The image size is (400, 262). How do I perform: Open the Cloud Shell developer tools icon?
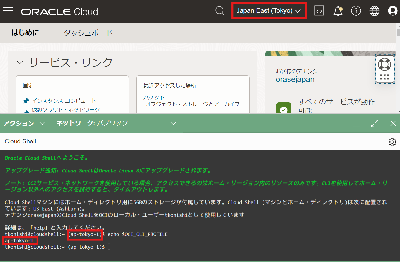(319, 11)
